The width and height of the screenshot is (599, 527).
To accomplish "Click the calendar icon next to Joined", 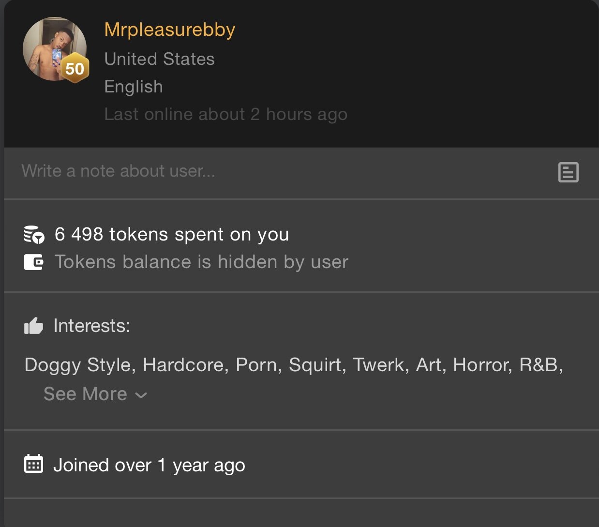I will click(x=34, y=465).
